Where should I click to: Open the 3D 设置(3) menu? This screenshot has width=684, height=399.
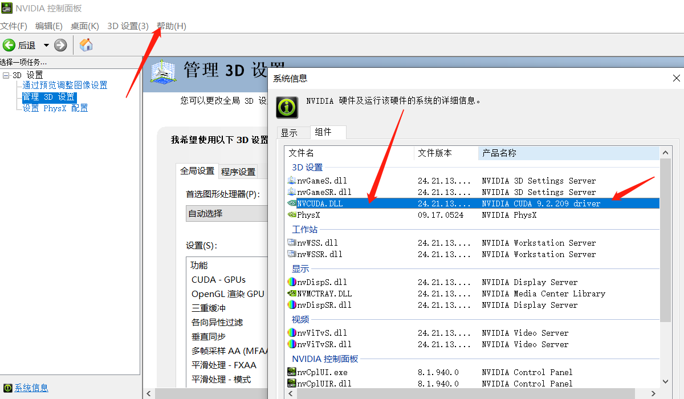click(x=128, y=26)
